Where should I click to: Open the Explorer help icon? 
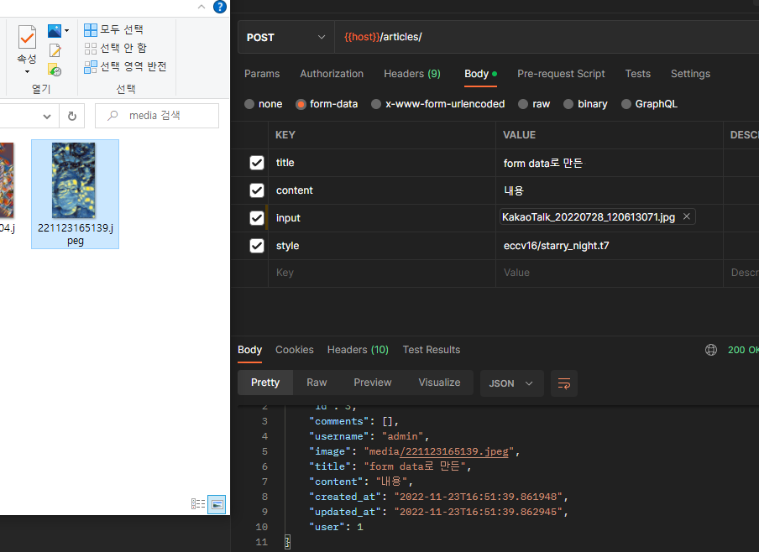click(x=220, y=7)
